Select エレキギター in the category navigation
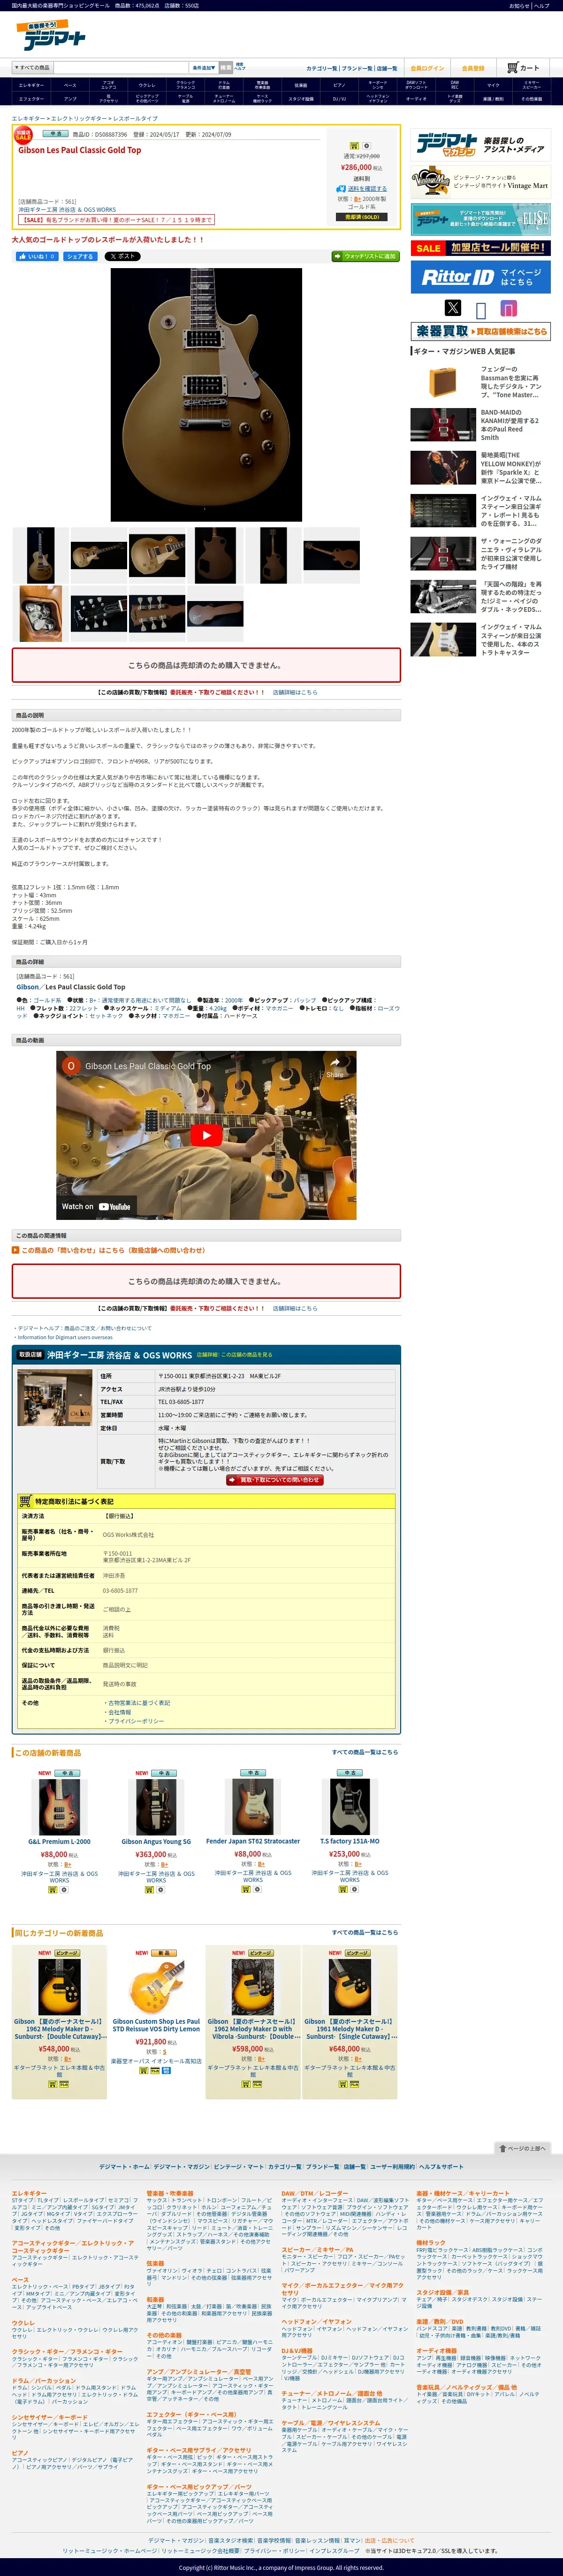This screenshot has height=2576, width=563. click(x=31, y=86)
